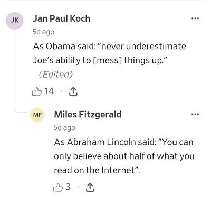Collapse the thread using the vertical reply line
The image size is (211, 204).
tap(15, 70)
